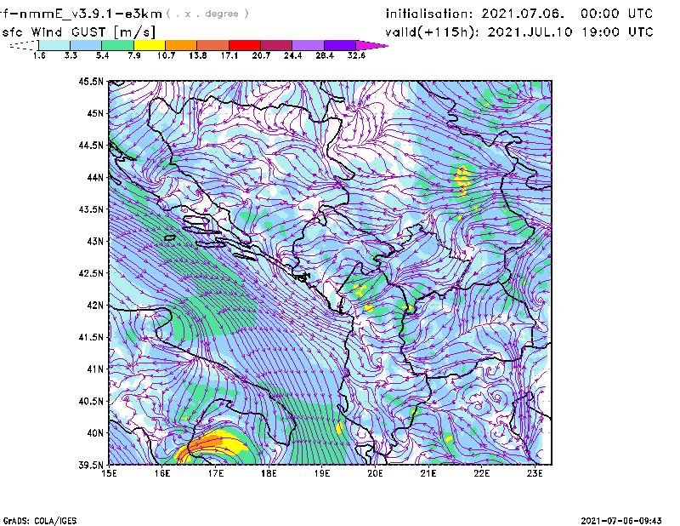Click the bright red 17.1–20.7 legend swatch
This screenshot has width=680, height=526.
point(245,45)
